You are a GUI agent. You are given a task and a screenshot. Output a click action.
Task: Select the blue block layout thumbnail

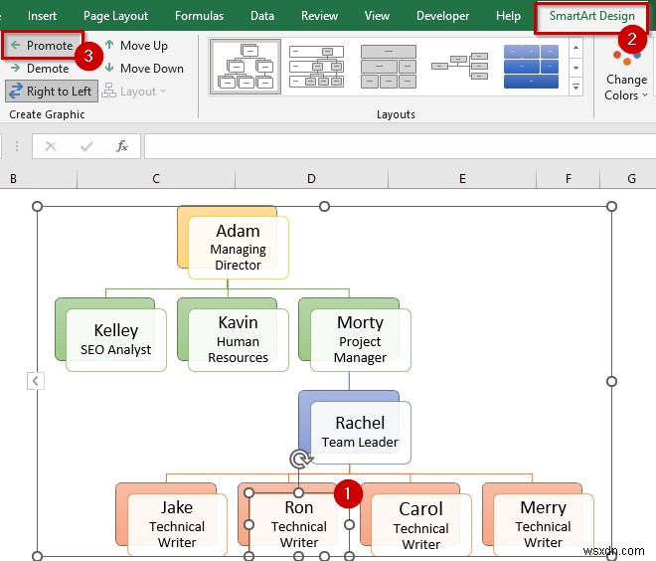click(x=531, y=67)
